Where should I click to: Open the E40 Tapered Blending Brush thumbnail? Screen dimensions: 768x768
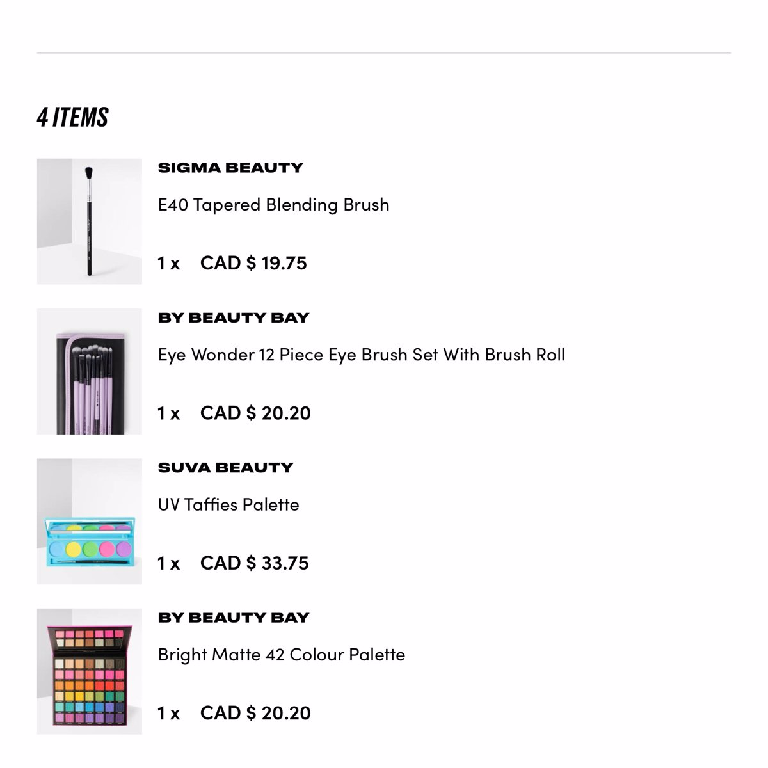click(x=90, y=221)
